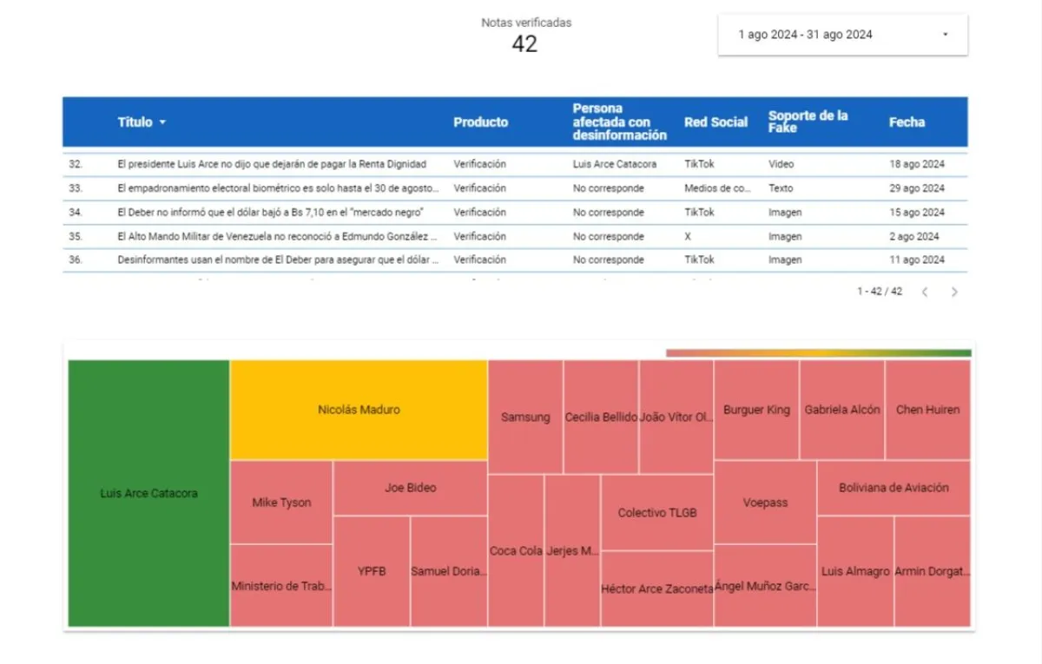The width and height of the screenshot is (1042, 664).
Task: Sort by Fecha column header
Action: tap(907, 122)
